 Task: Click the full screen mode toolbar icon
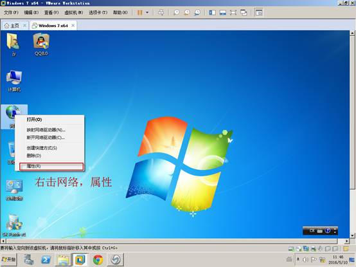pos(233,12)
